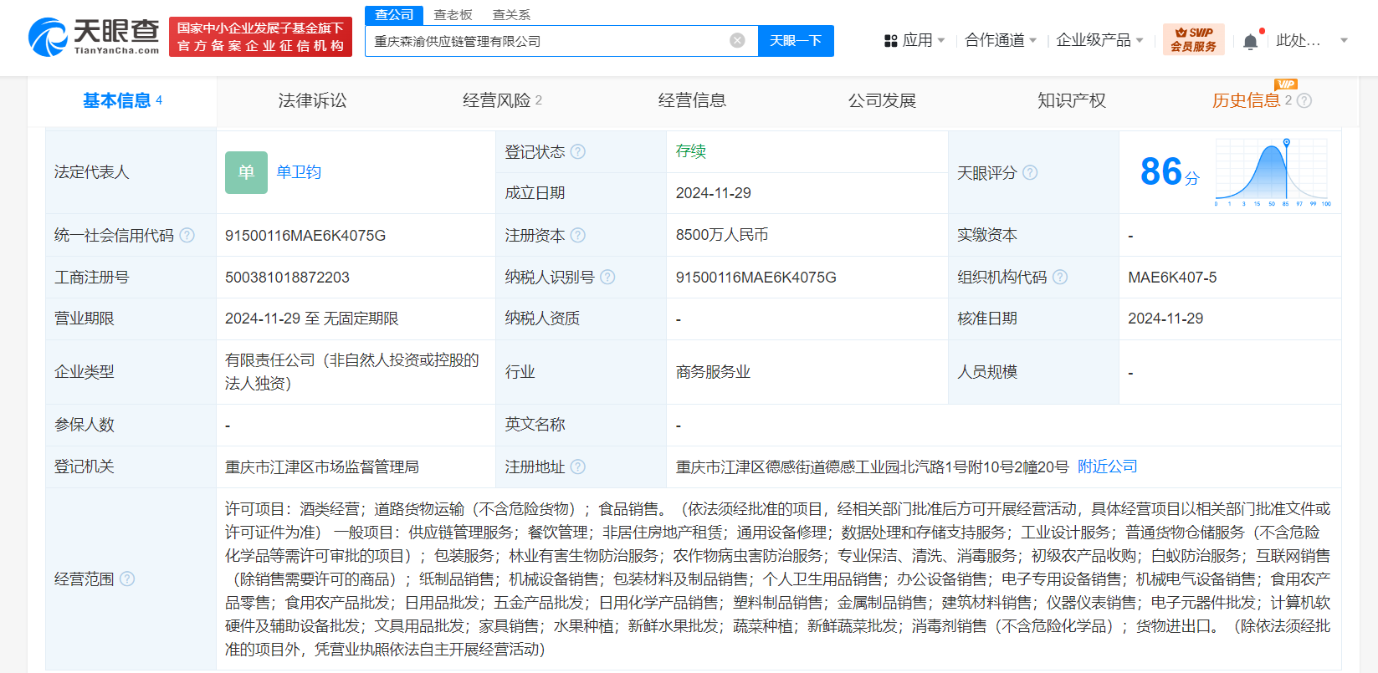This screenshot has width=1378, height=673.
Task: Open the 法律诉讼 tab
Action: tap(312, 100)
